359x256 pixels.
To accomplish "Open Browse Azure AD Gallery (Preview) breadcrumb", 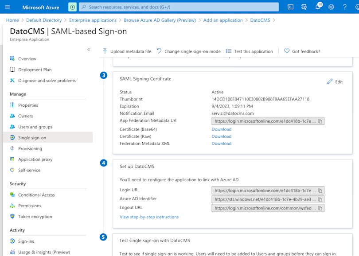I will point(160,20).
